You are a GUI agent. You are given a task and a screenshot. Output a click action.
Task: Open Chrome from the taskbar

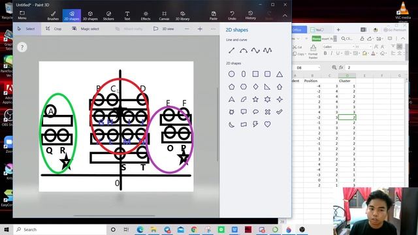coord(194,229)
